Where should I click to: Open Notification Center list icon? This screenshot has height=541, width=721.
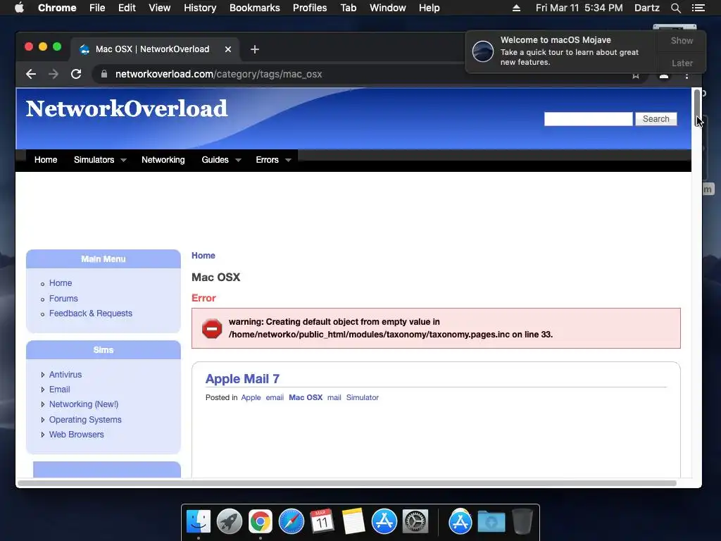tap(698, 8)
